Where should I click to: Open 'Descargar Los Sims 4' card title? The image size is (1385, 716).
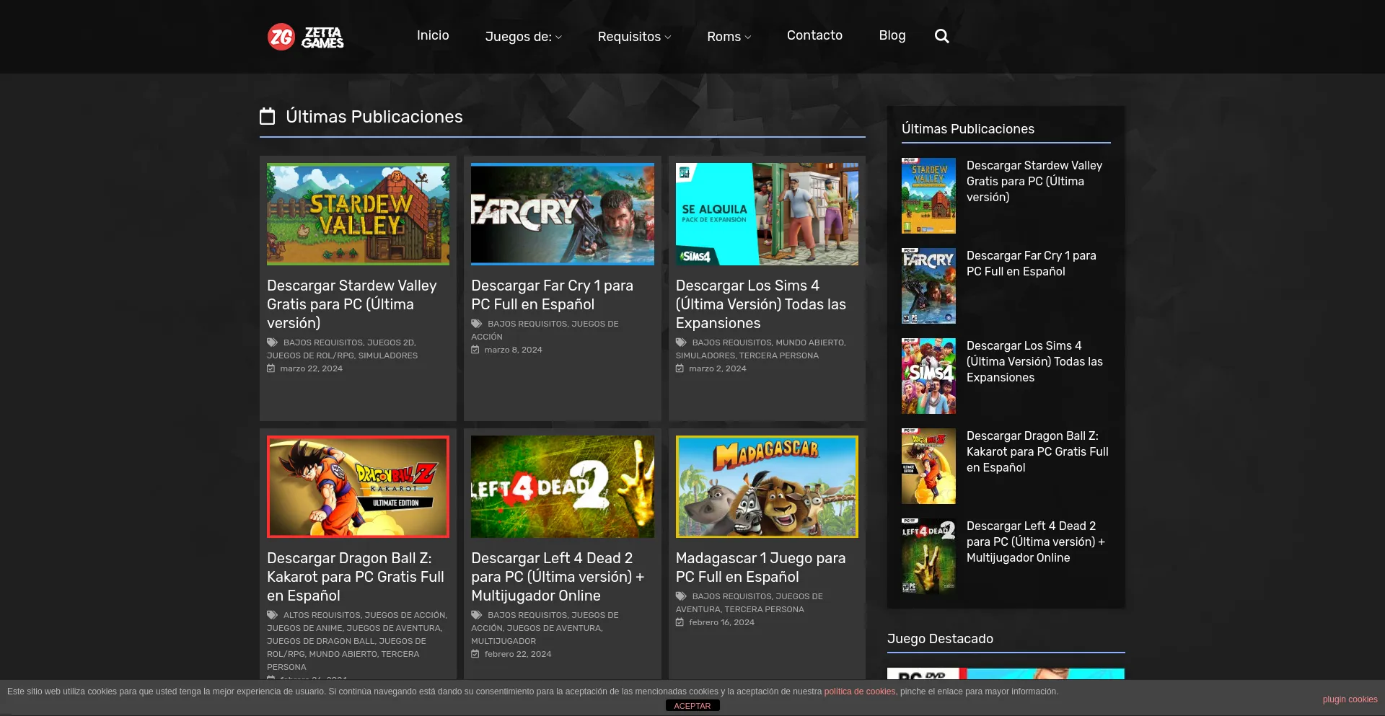761,304
